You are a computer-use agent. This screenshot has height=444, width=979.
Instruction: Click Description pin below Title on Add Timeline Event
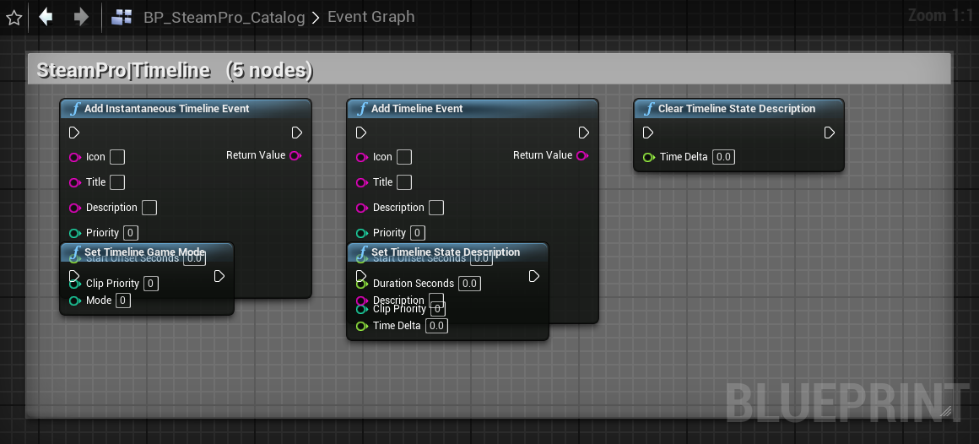pos(361,208)
